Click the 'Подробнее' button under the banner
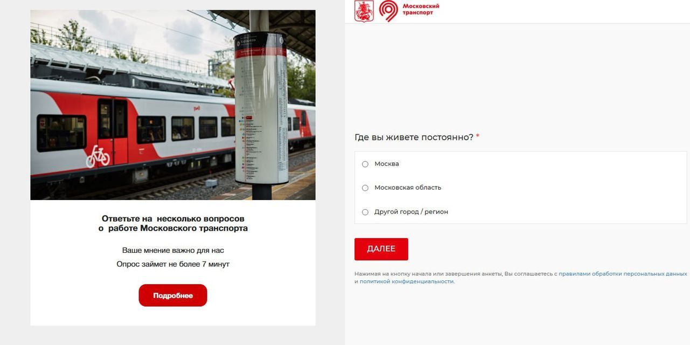Image resolution: width=690 pixels, height=345 pixels. tap(173, 295)
